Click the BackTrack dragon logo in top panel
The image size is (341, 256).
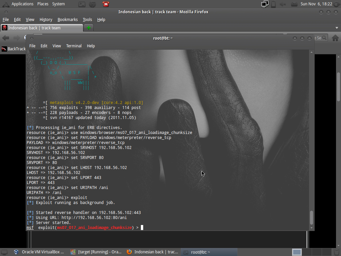click(x=6, y=4)
